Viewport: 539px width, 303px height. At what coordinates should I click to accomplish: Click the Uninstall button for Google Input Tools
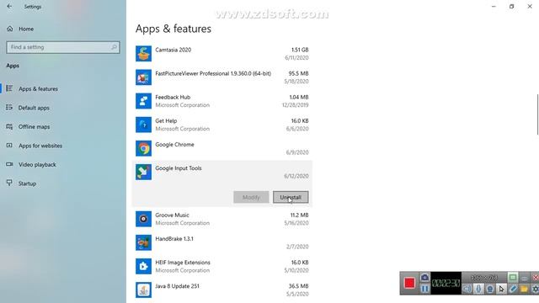tap(291, 197)
